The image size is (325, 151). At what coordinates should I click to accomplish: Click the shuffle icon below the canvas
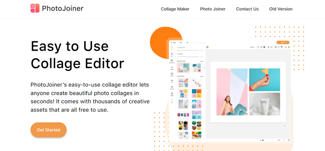284,126
